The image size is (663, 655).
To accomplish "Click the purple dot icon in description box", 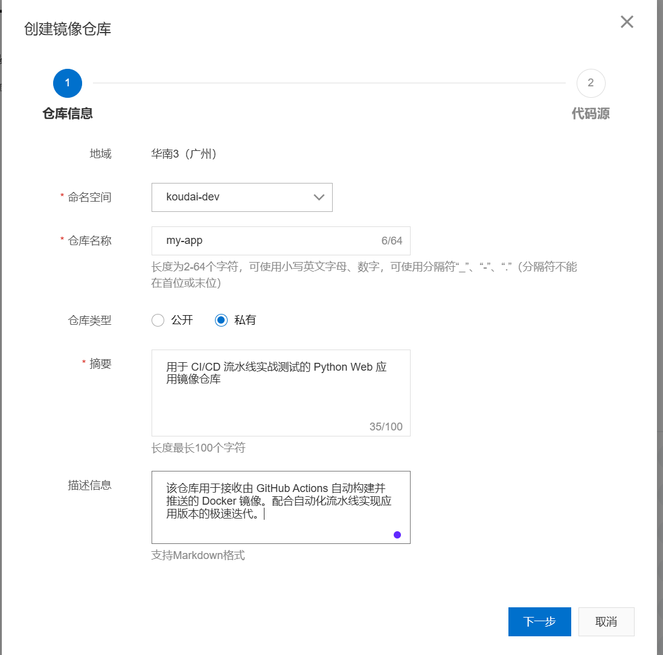I will click(397, 535).
